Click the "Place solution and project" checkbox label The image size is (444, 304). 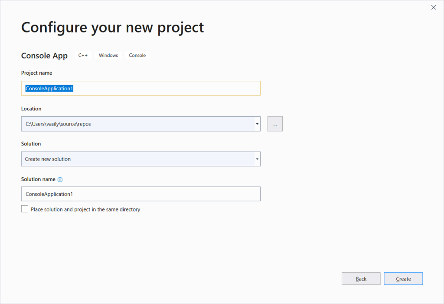coord(85,209)
